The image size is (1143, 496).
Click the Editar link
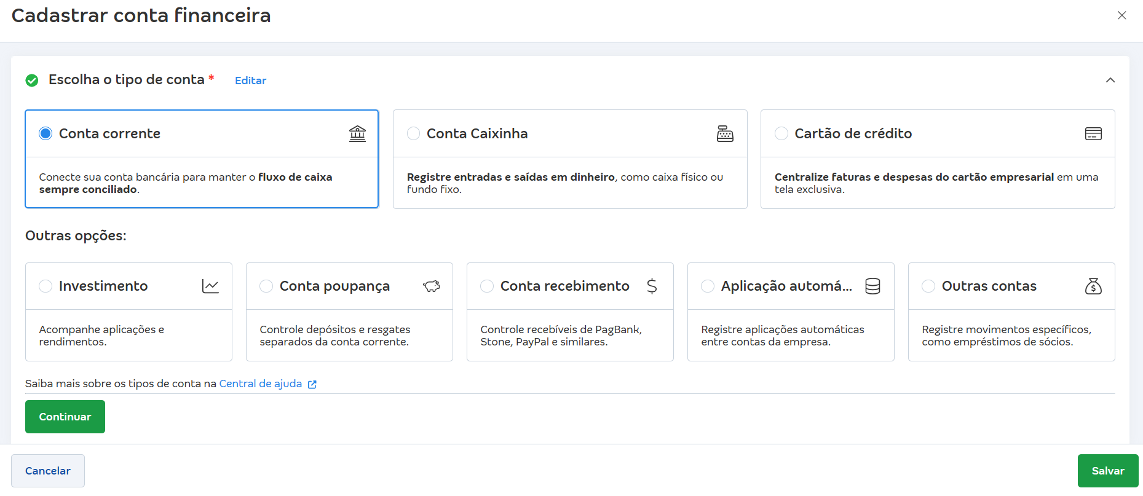250,81
